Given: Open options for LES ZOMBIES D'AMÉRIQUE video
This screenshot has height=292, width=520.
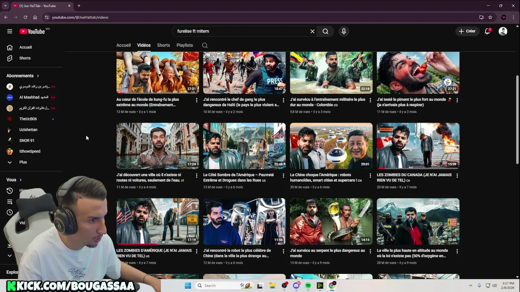Looking at the screenshot, I should point(197,251).
